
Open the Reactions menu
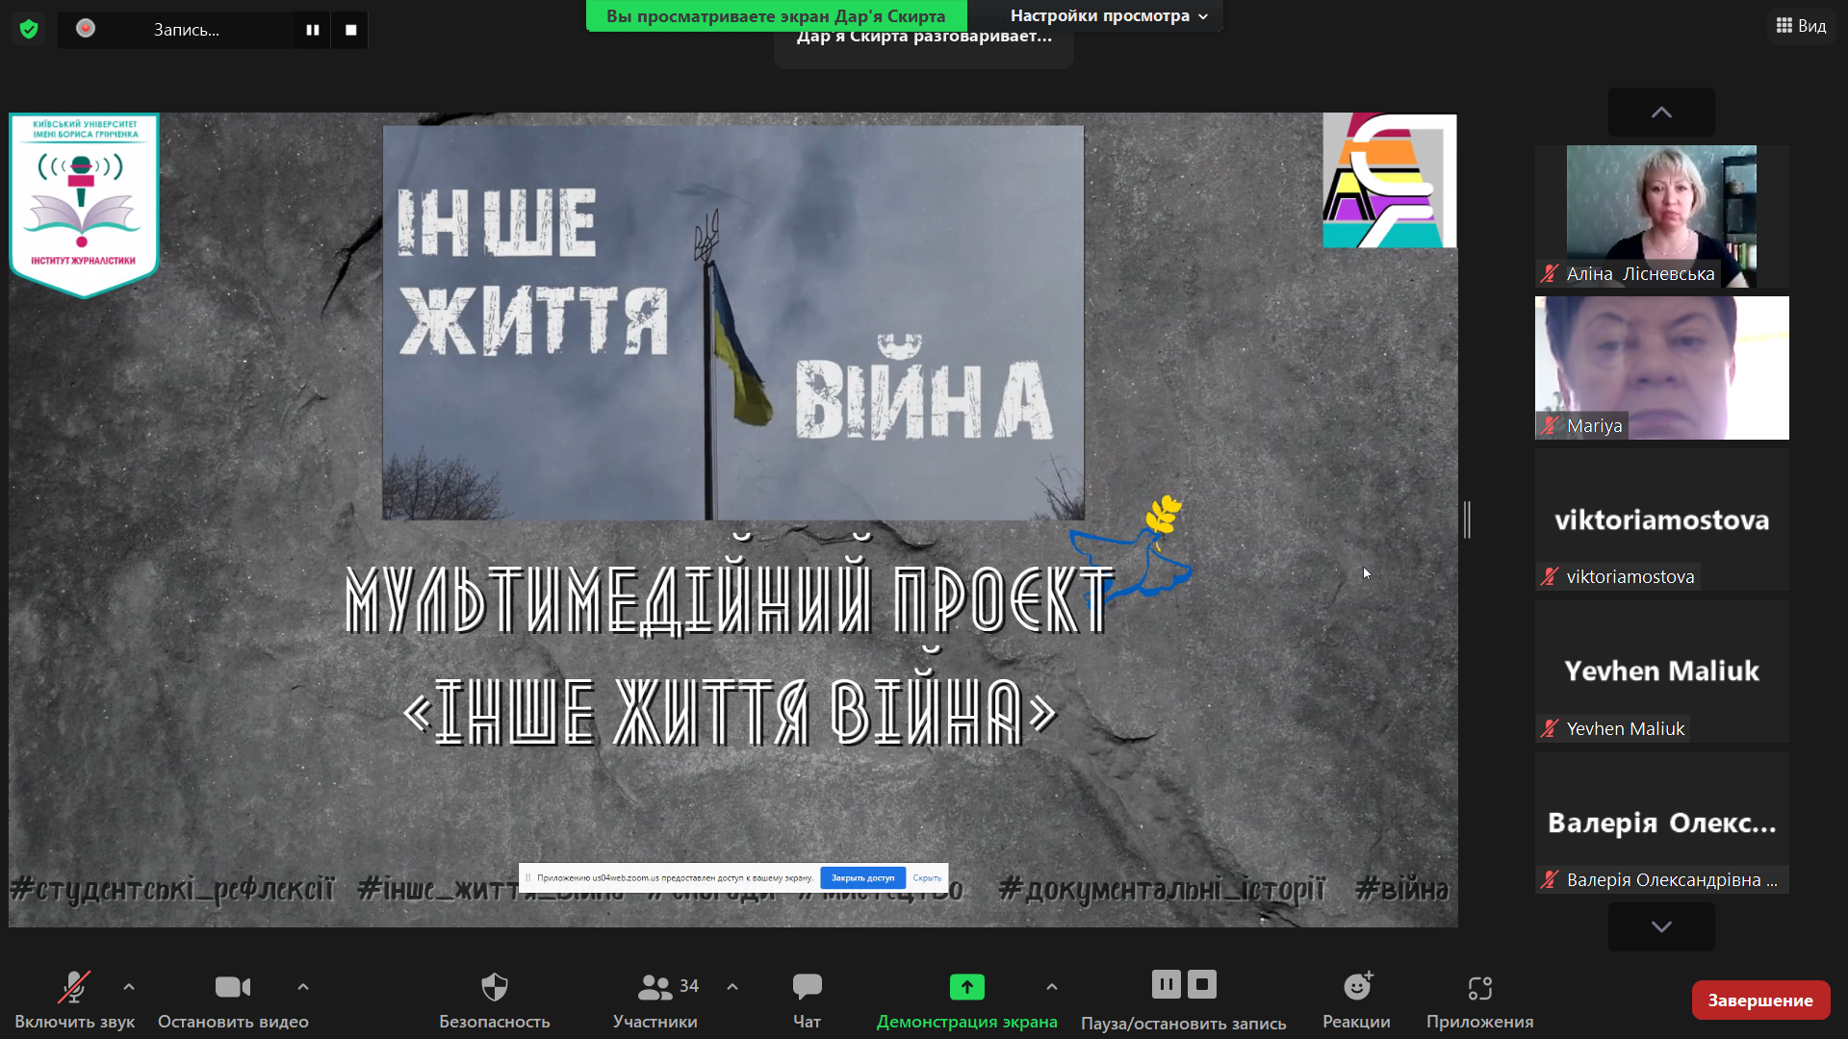click(x=1357, y=987)
